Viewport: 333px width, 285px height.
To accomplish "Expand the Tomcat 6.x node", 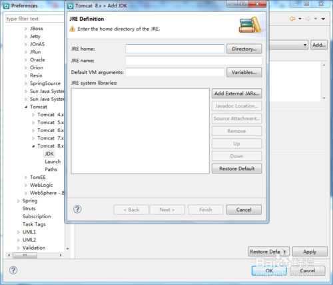I will tap(33, 130).
